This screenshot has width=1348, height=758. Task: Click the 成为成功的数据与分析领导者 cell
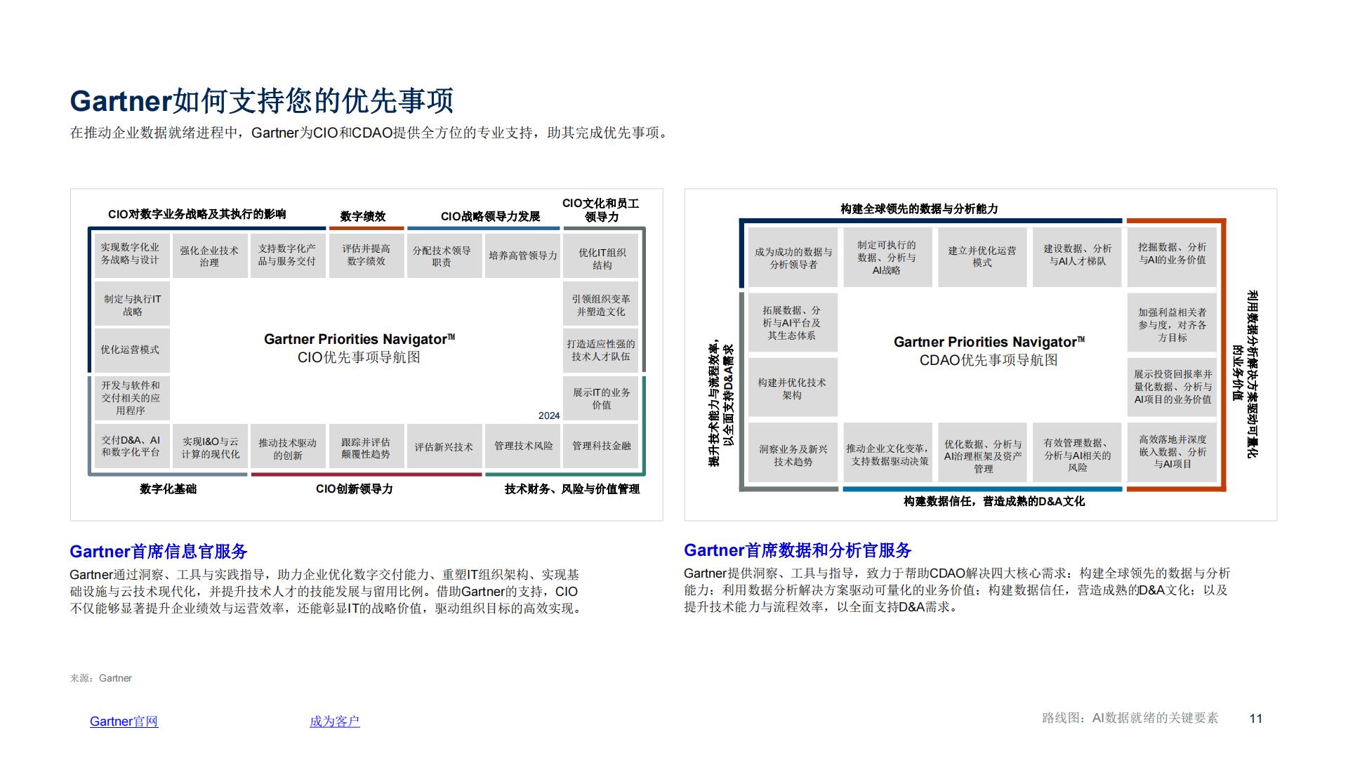(793, 258)
